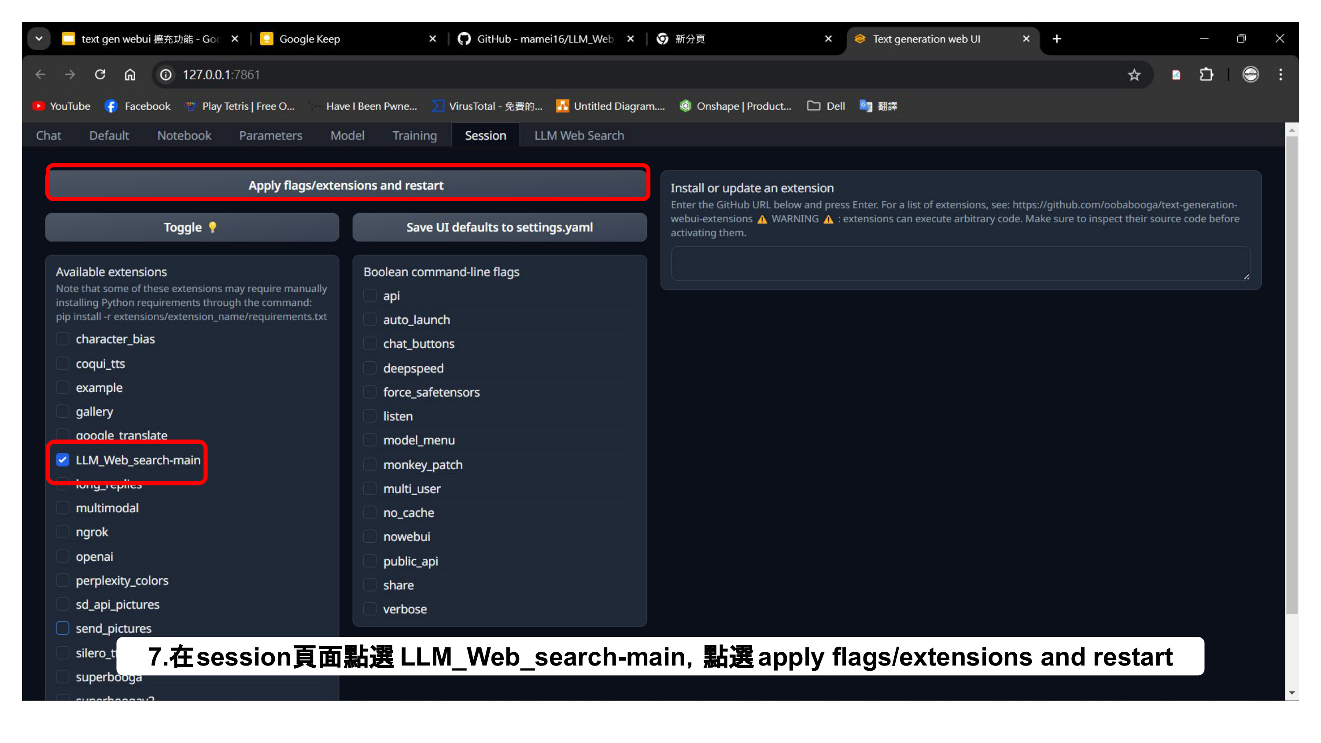Open Have I Been Pwned bookmark

(x=362, y=106)
